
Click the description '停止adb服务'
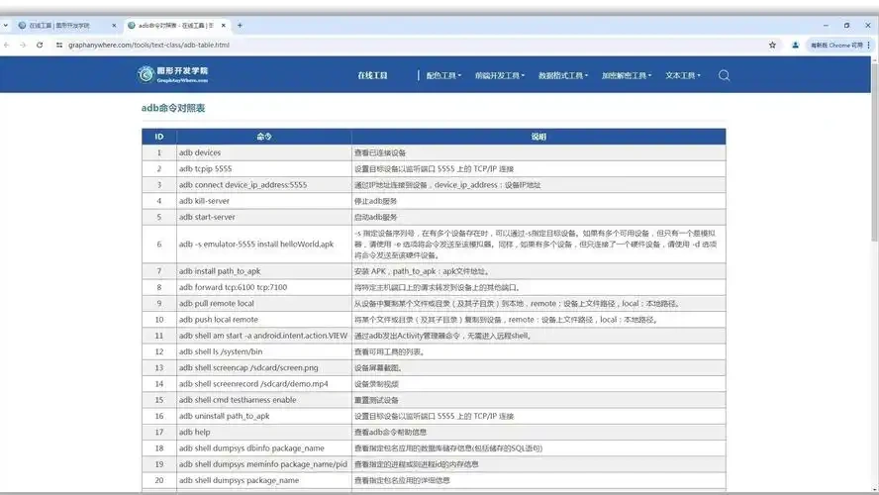(x=375, y=201)
